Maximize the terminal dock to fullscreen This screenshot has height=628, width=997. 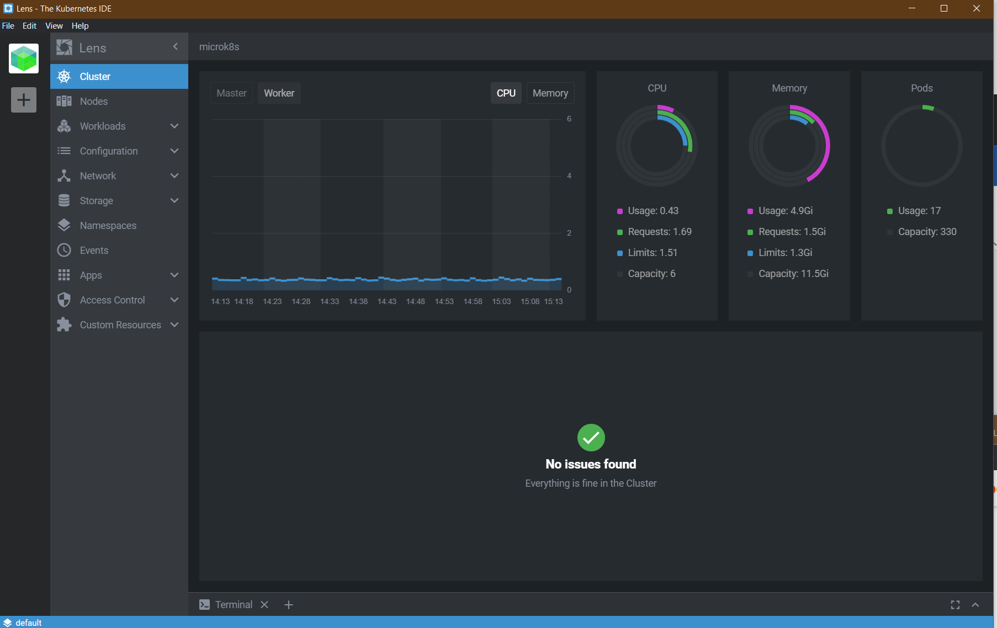[955, 605]
